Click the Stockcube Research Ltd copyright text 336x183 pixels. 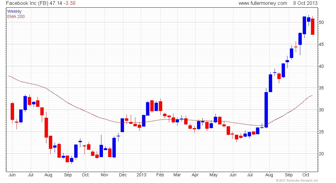click(x=297, y=181)
